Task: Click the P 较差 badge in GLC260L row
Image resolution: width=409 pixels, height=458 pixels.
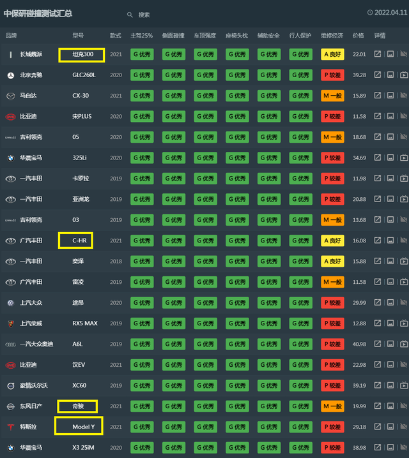Action: pos(332,75)
